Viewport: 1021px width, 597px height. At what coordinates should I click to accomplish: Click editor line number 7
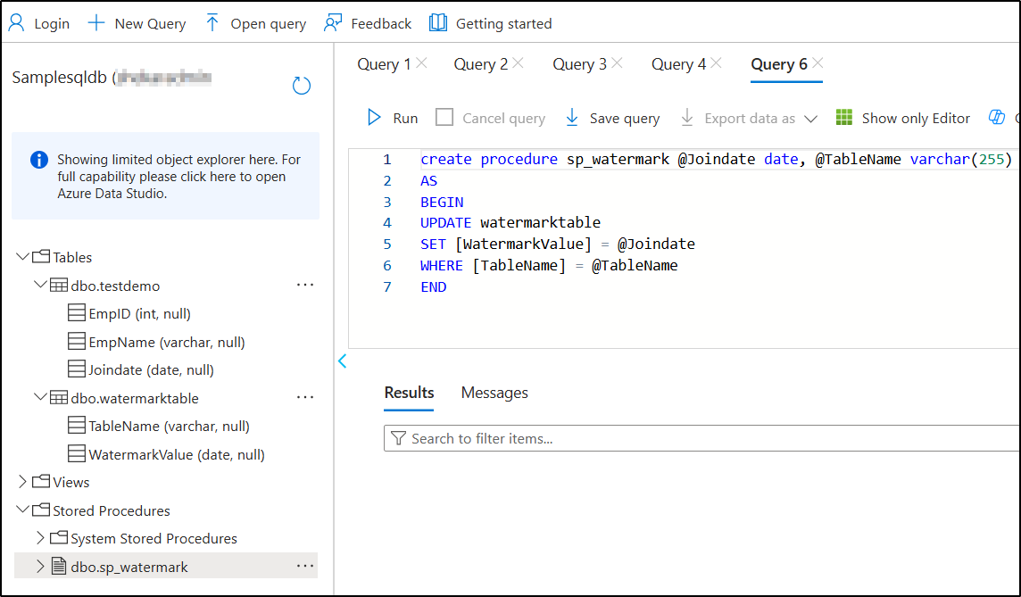pos(386,287)
